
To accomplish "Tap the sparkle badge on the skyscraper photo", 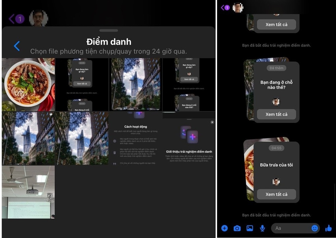I will [x=51, y=114].
